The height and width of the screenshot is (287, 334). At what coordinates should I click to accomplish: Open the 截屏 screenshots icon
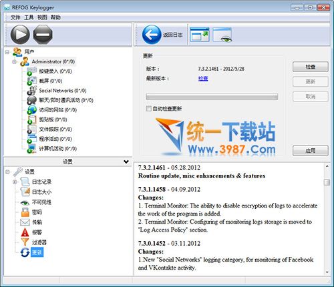(31, 81)
